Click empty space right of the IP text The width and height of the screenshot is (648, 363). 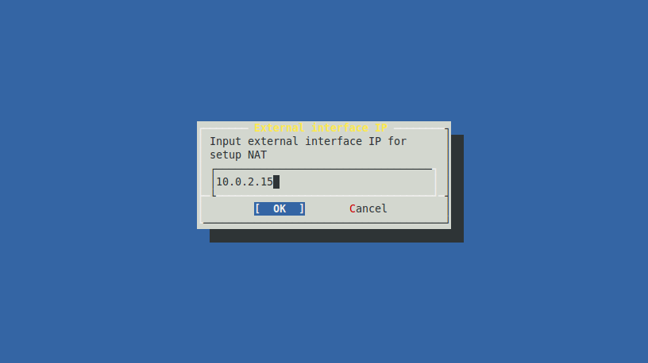coord(356,182)
